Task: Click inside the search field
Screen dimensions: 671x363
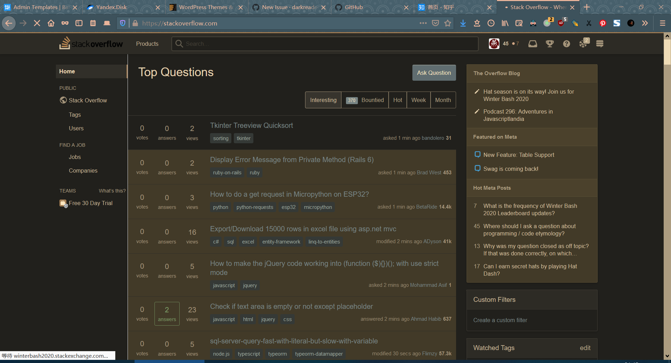Action: tap(325, 44)
